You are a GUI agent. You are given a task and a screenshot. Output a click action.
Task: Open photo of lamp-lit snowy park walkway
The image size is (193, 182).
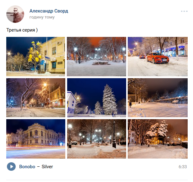coord(97,139)
